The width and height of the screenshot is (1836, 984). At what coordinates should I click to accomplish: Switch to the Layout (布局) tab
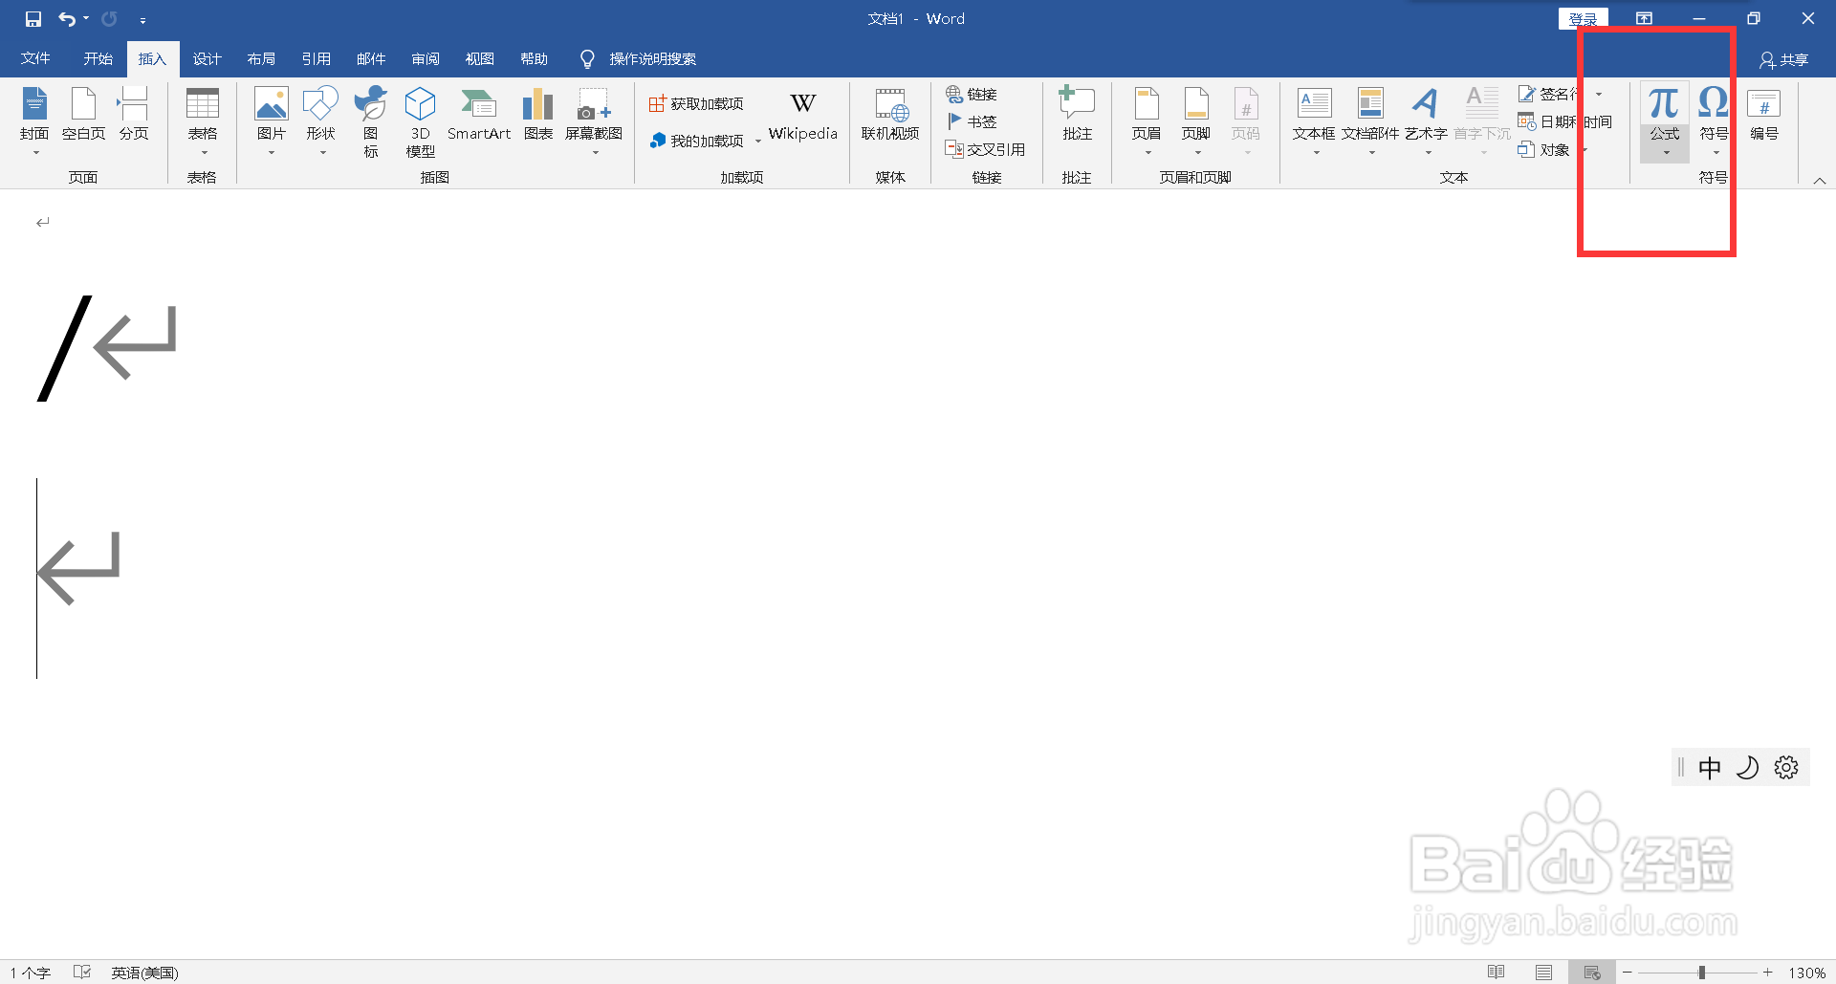click(261, 59)
